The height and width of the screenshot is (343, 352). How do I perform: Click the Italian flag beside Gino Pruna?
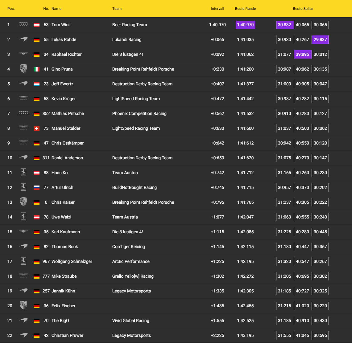click(x=36, y=69)
